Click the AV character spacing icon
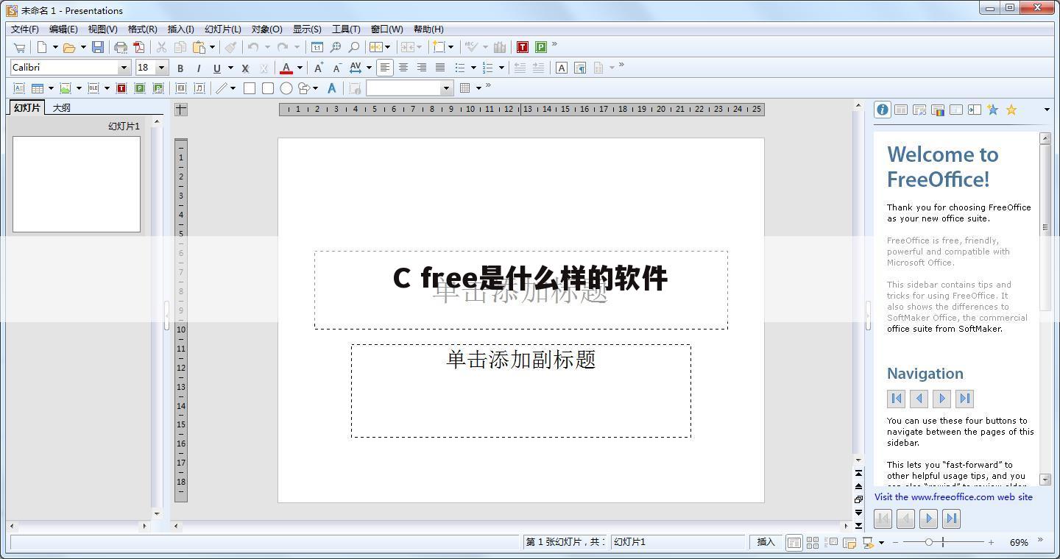1060x559 pixels. (x=356, y=68)
